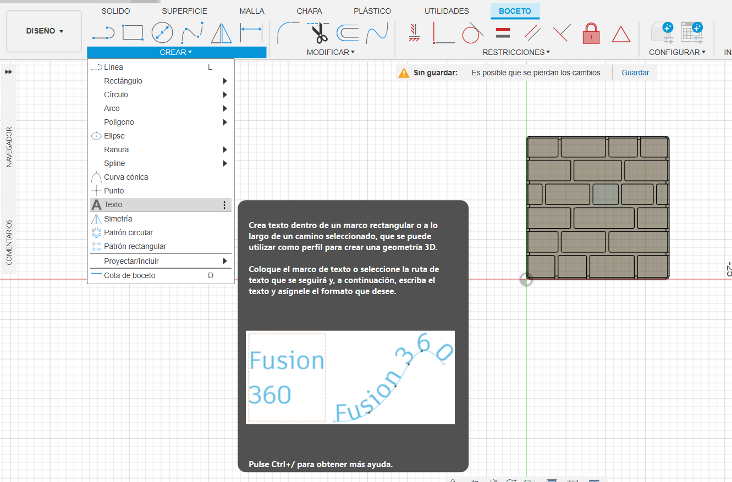Image resolution: width=732 pixels, height=482 pixels.
Task: Open the DISEÑO workspace dropdown
Action: point(44,31)
